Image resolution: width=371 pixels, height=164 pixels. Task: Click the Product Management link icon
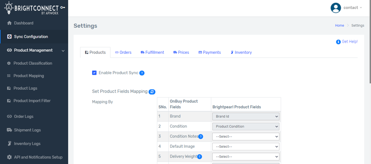coord(9,50)
